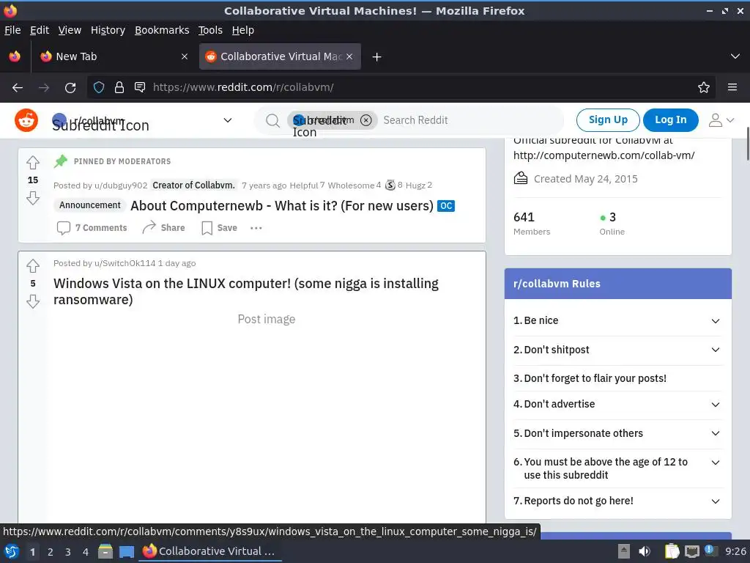Image resolution: width=750 pixels, height=563 pixels.
Task: Open the Edit menu
Action: (x=40, y=30)
